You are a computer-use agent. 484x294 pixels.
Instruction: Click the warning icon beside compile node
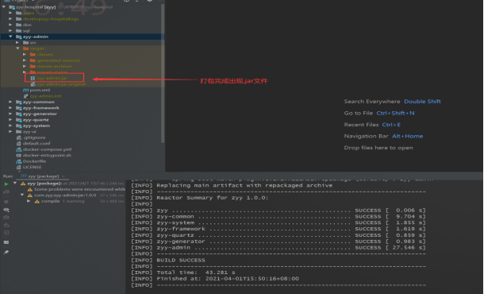click(x=36, y=201)
